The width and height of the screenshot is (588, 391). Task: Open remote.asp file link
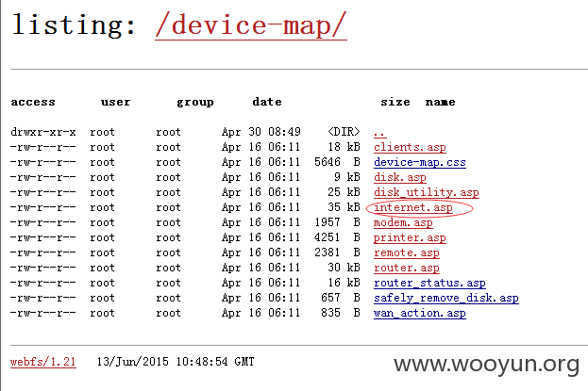[407, 253]
